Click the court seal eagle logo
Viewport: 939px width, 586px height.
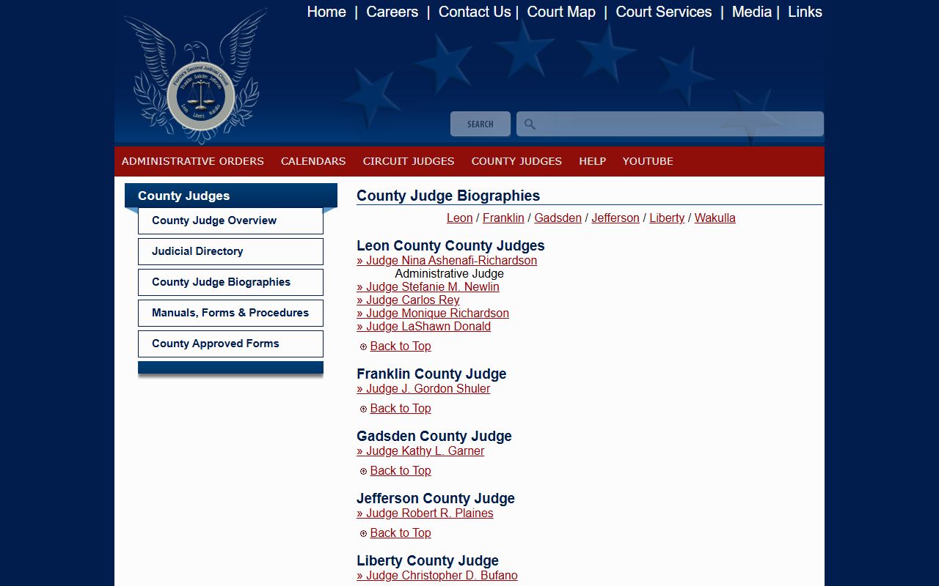(196, 77)
